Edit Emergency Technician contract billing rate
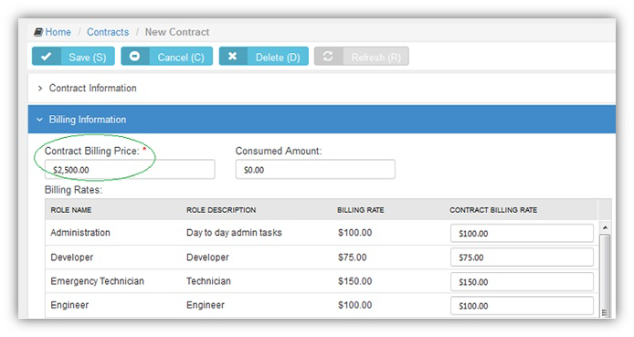634x337 pixels. coord(522,281)
